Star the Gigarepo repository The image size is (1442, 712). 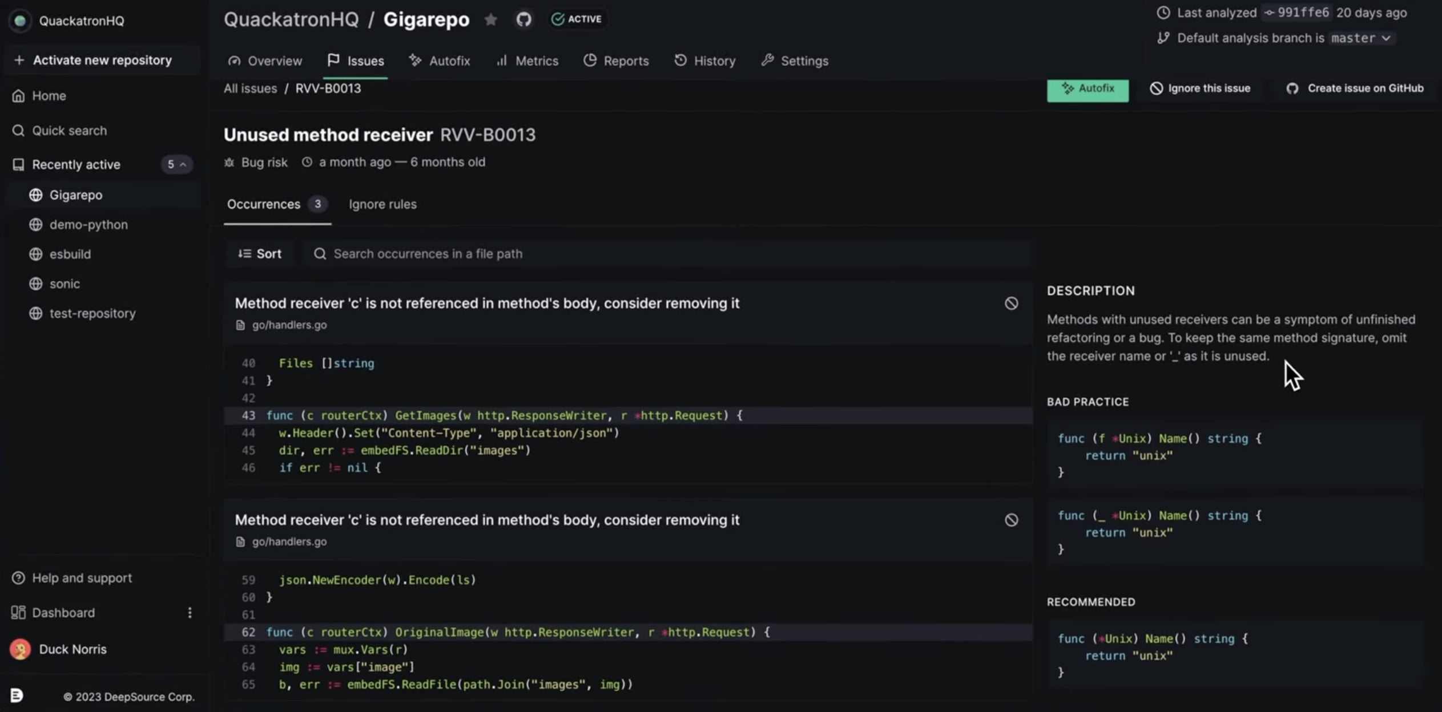pyautogui.click(x=490, y=19)
